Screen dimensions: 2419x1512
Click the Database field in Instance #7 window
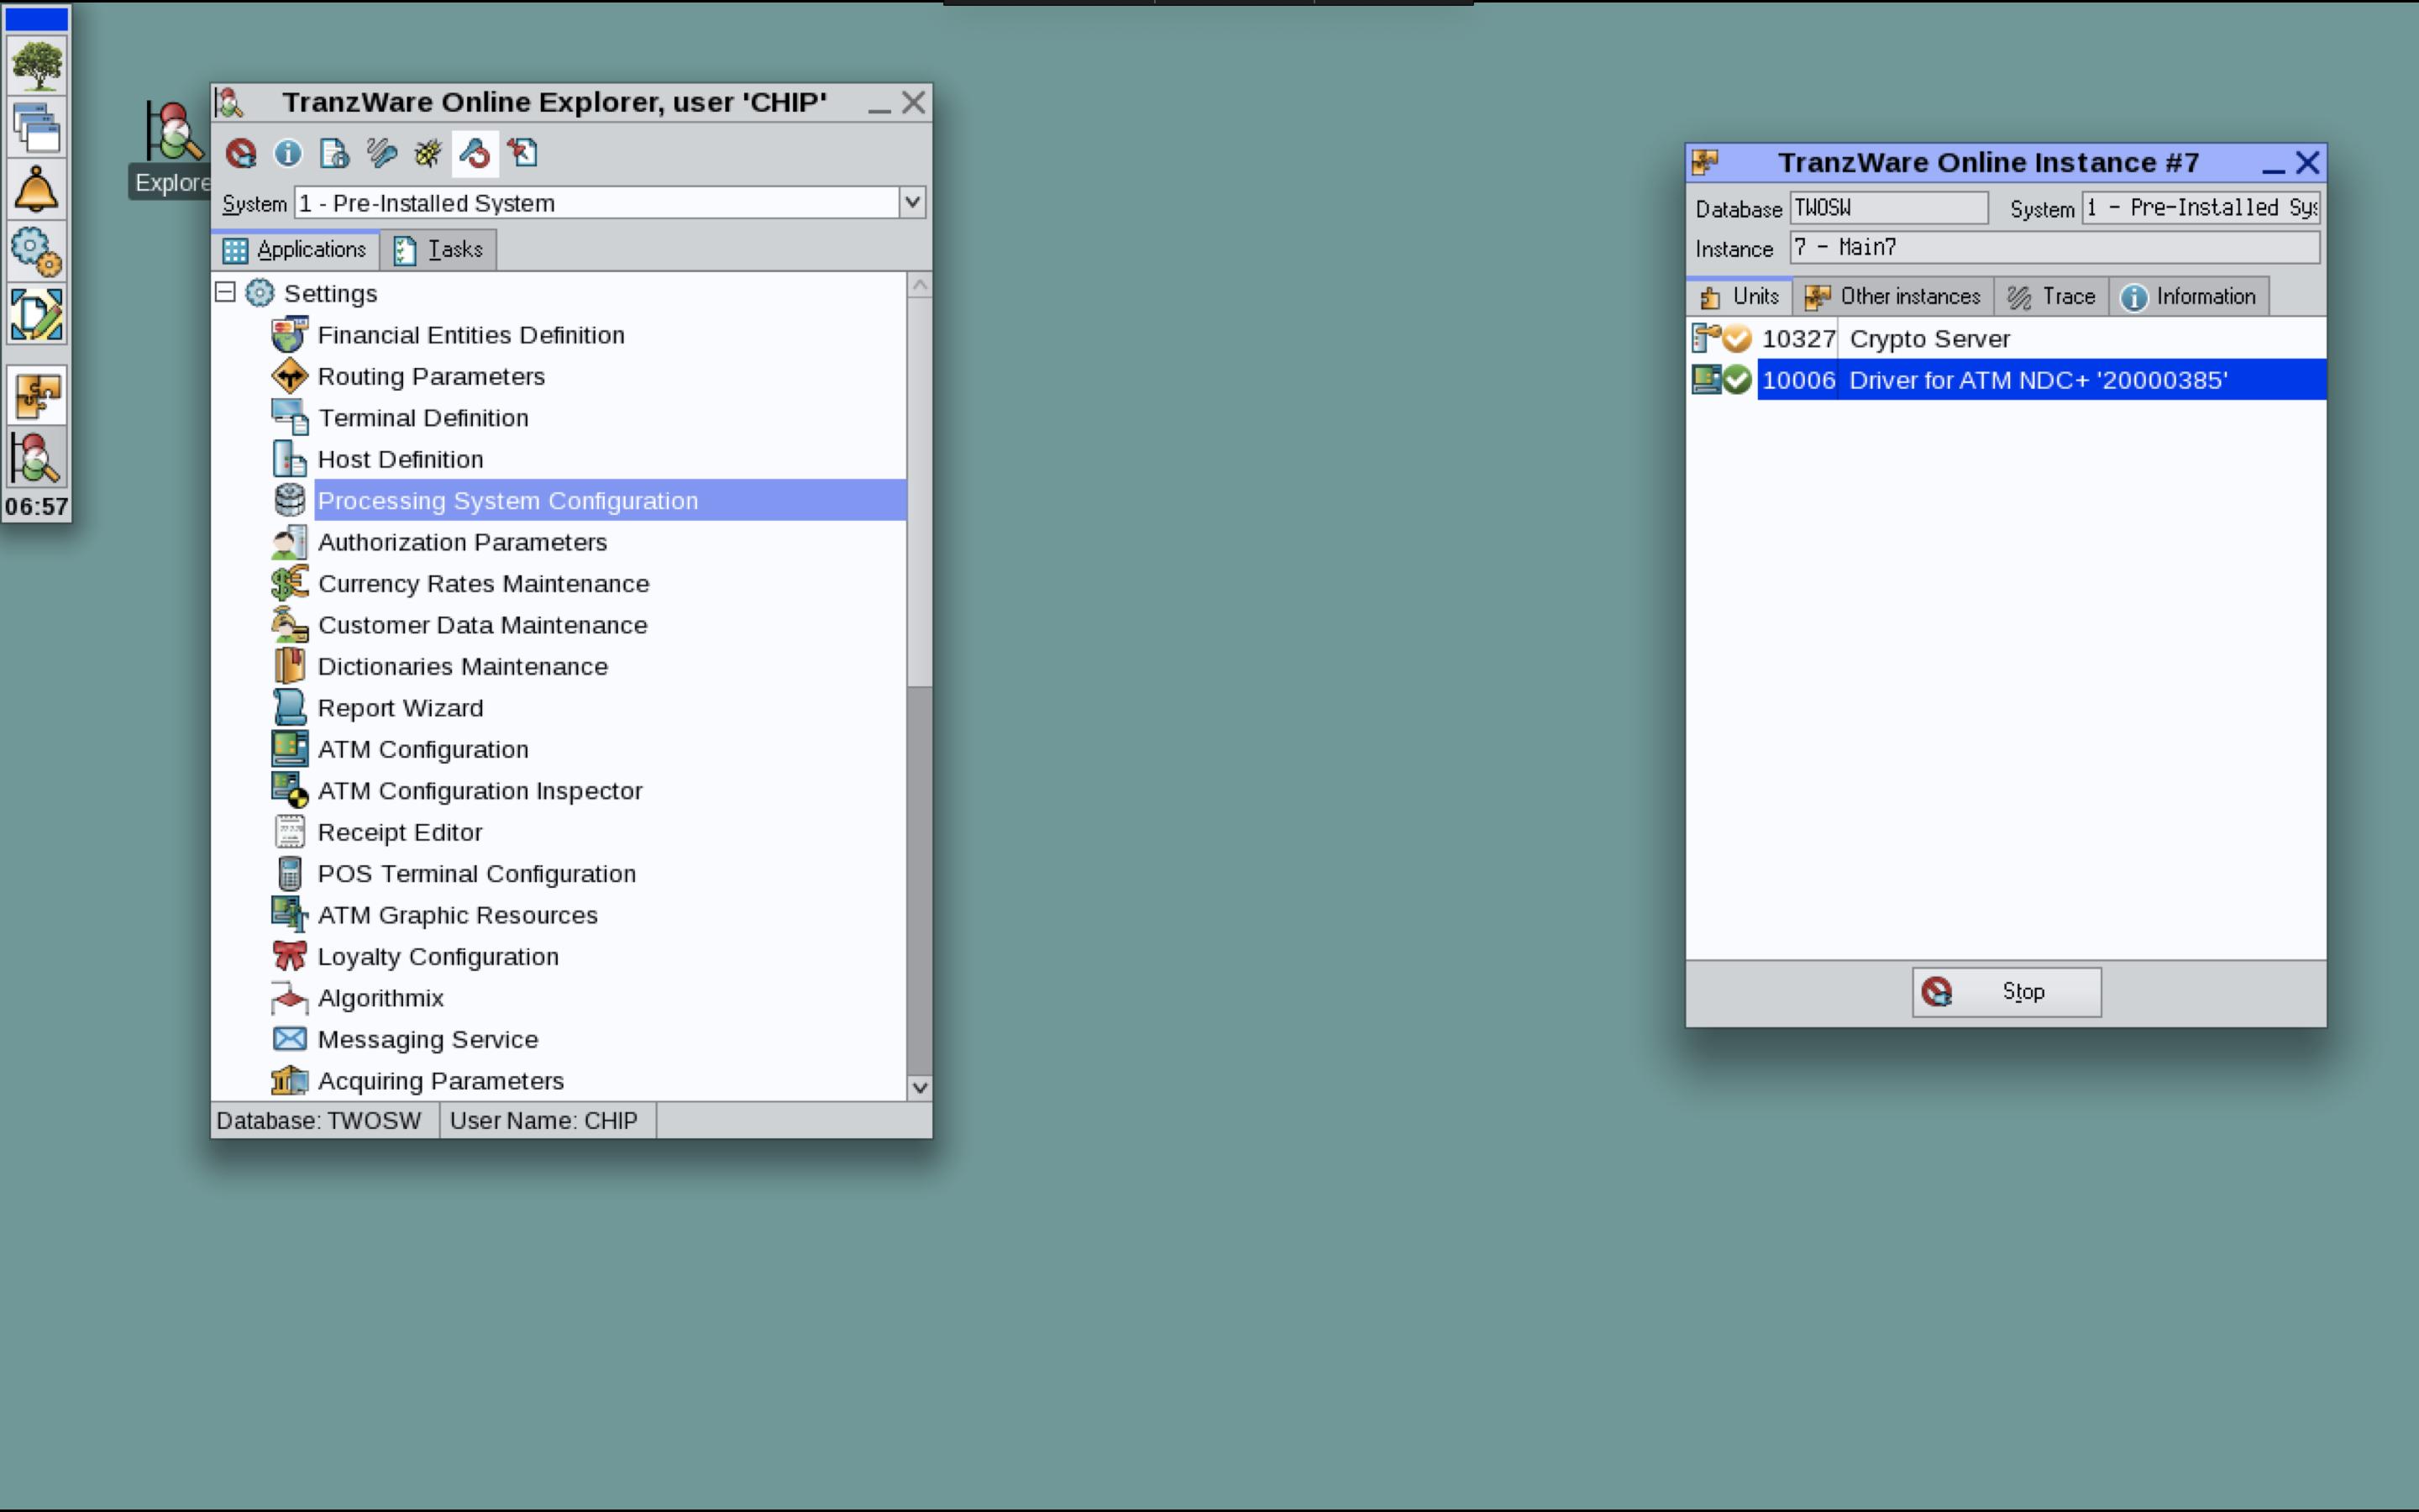(1888, 208)
